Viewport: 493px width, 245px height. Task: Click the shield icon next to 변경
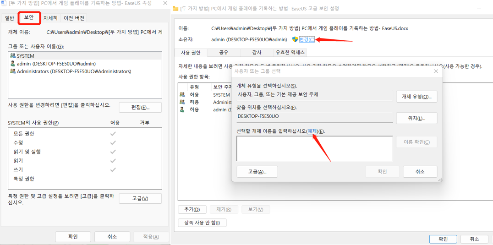[295, 39]
